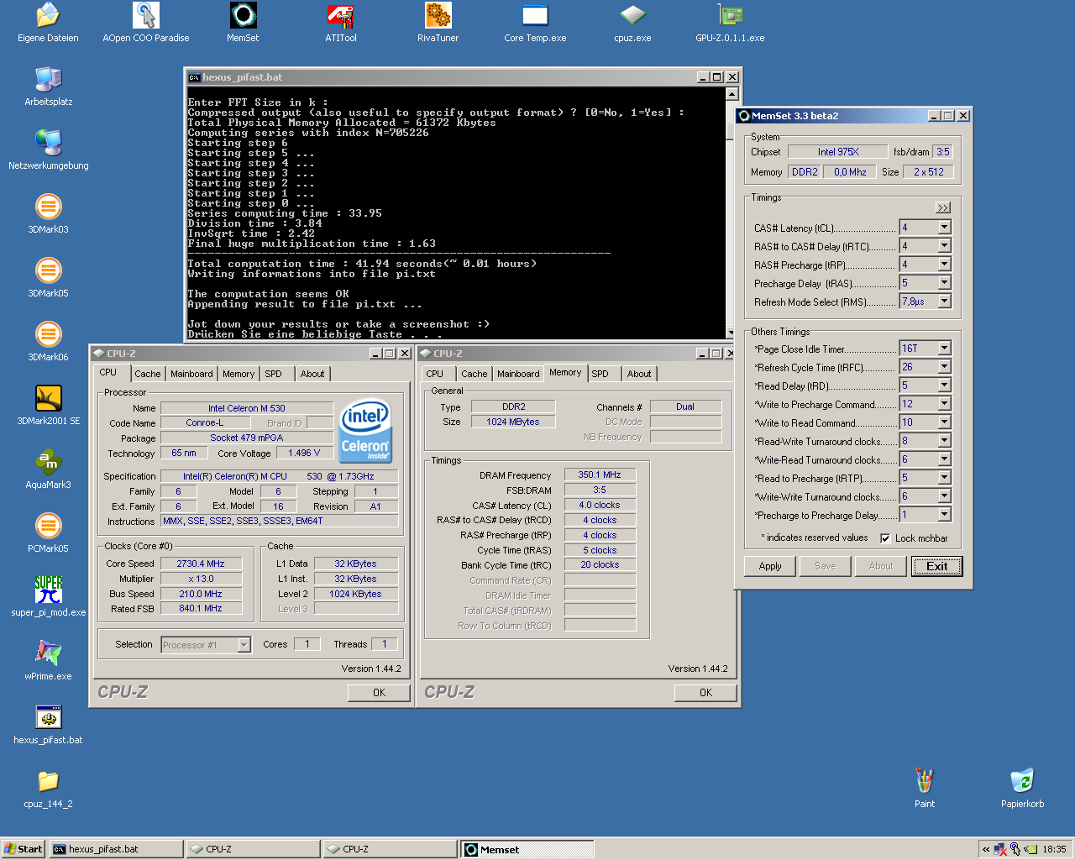Open Precharge Delay (tRAS) dropdown
The width and height of the screenshot is (1075, 860).
[945, 283]
